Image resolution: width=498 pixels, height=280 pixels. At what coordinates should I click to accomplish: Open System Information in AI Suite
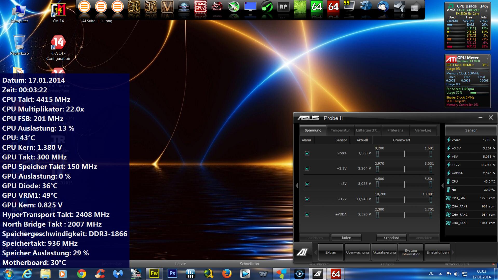point(411,252)
